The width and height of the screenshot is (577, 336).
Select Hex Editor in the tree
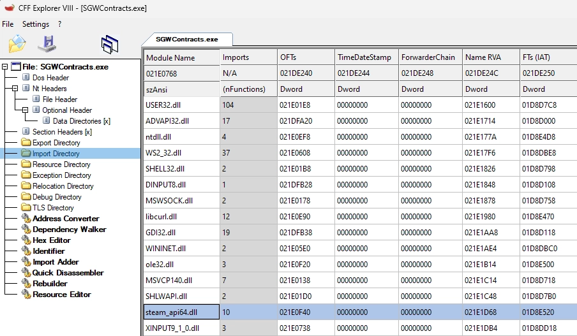52,240
